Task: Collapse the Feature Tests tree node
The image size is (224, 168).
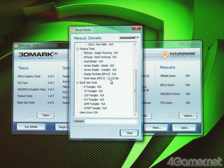Action: pyautogui.click(x=78, y=49)
